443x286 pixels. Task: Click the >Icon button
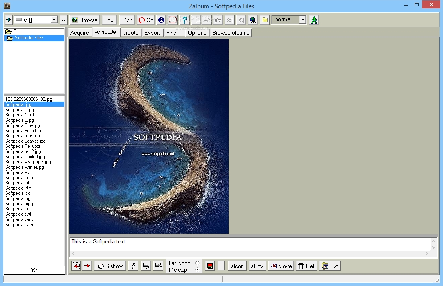(x=237, y=266)
